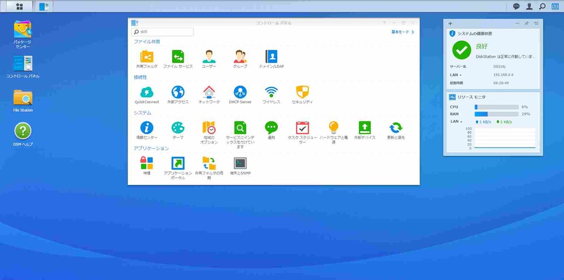
Task: Open DSM Help (DSM ヘルプ) desktop icon
Action: point(23,131)
